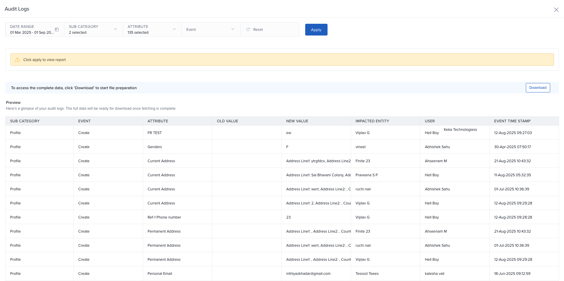Open the date range calendar icon

click(x=57, y=30)
